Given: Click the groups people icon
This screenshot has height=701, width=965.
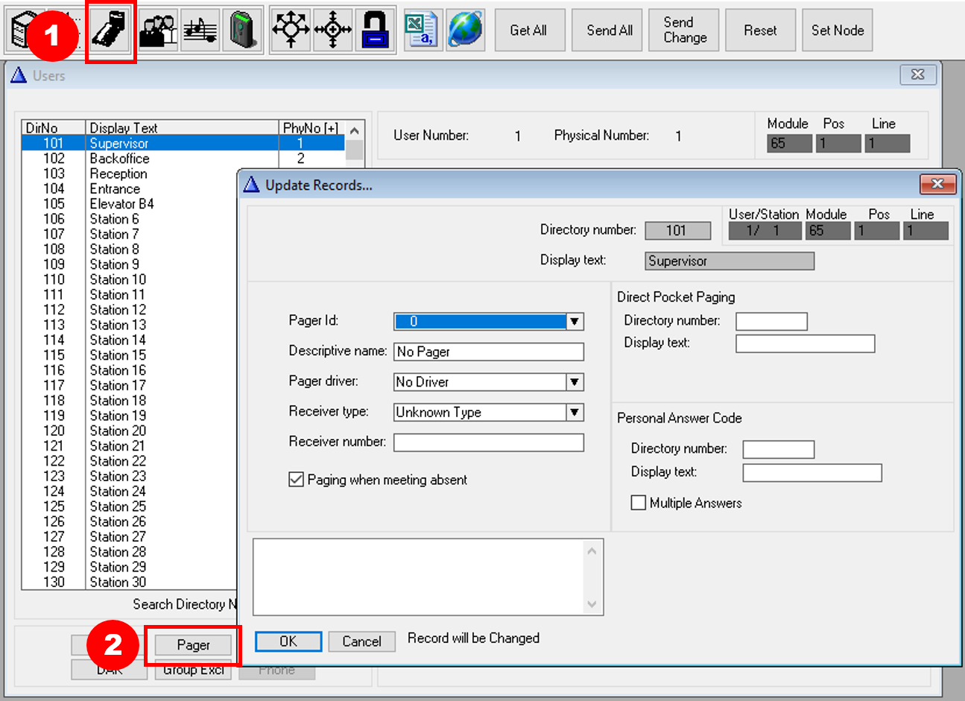Looking at the screenshot, I should [158, 31].
